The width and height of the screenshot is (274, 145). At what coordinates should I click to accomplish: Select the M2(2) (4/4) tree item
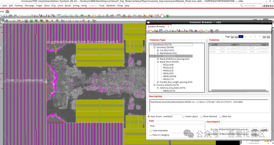(x=168, y=65)
